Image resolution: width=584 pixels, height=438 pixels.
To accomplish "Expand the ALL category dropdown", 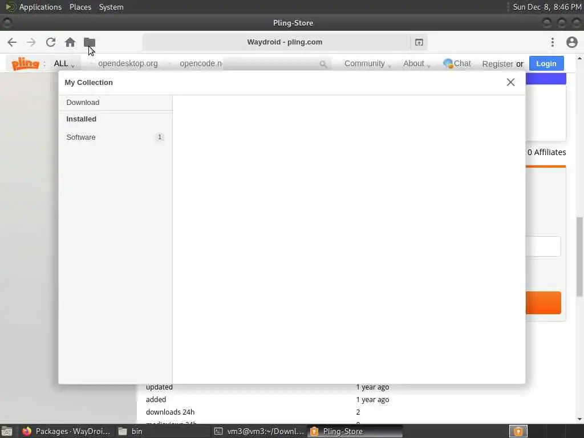I will [64, 64].
